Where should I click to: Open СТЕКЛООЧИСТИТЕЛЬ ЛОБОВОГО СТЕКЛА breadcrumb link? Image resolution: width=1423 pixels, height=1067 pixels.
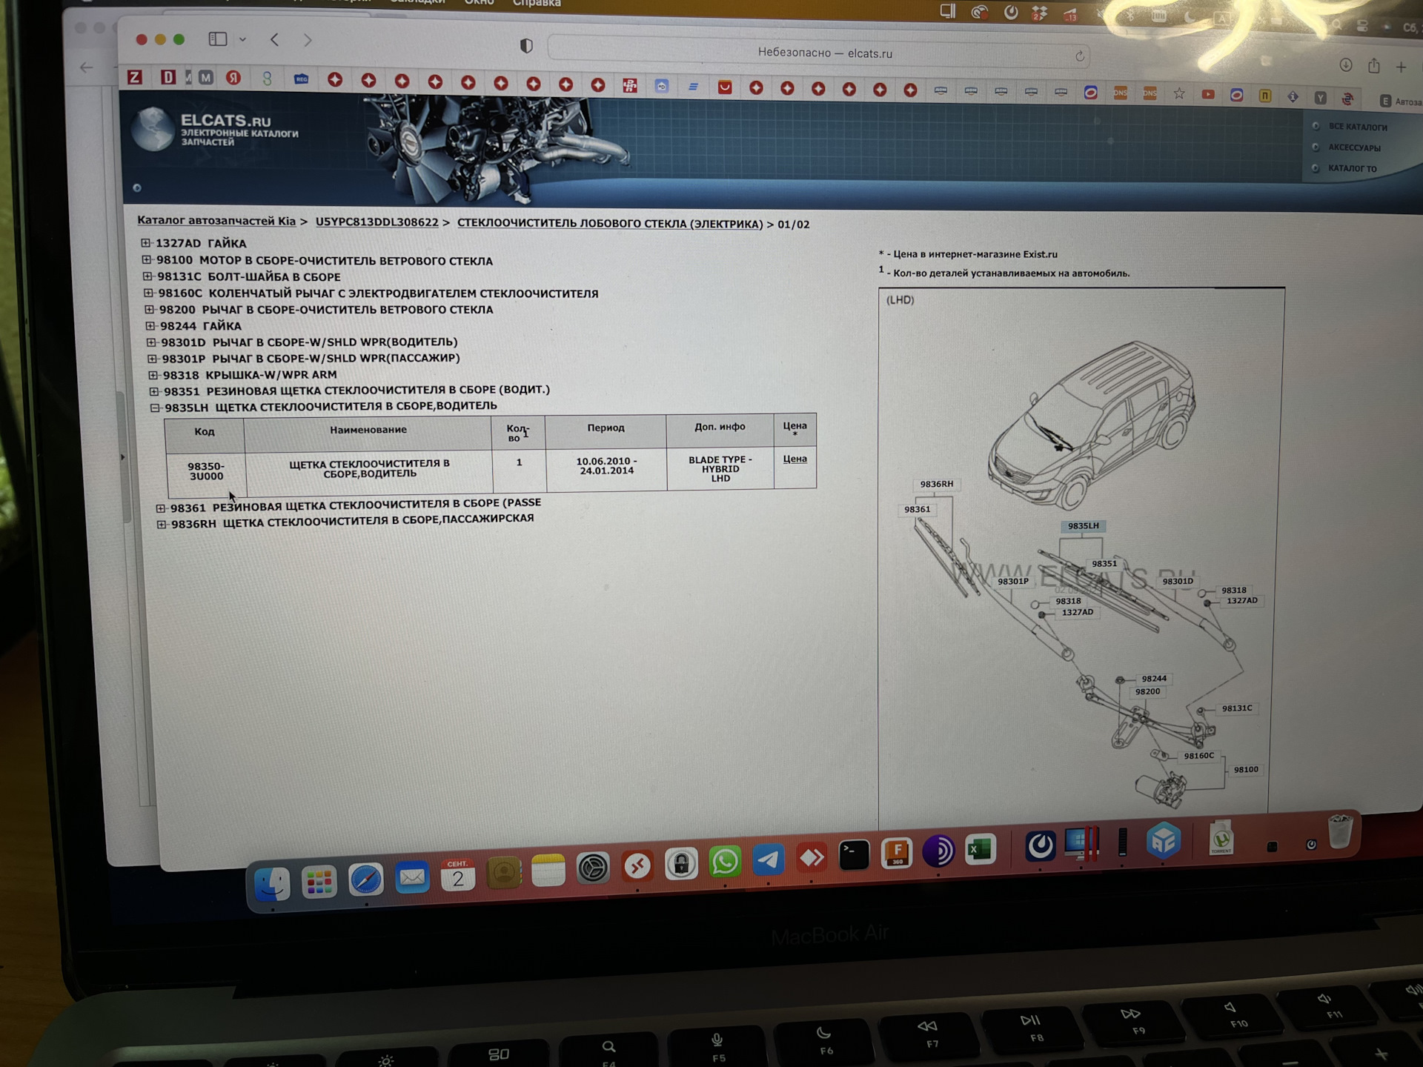point(610,224)
